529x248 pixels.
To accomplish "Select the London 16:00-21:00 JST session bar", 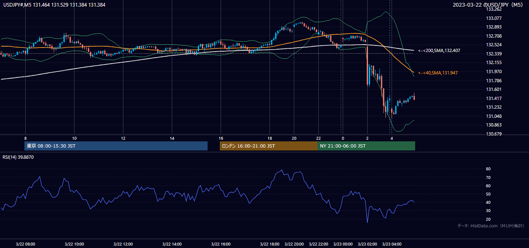I will [269, 146].
